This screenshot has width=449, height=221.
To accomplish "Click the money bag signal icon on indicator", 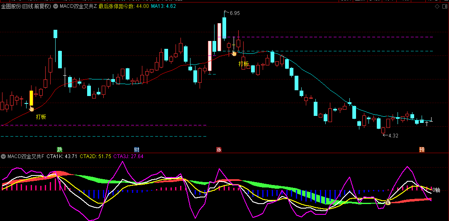I will point(388,202).
